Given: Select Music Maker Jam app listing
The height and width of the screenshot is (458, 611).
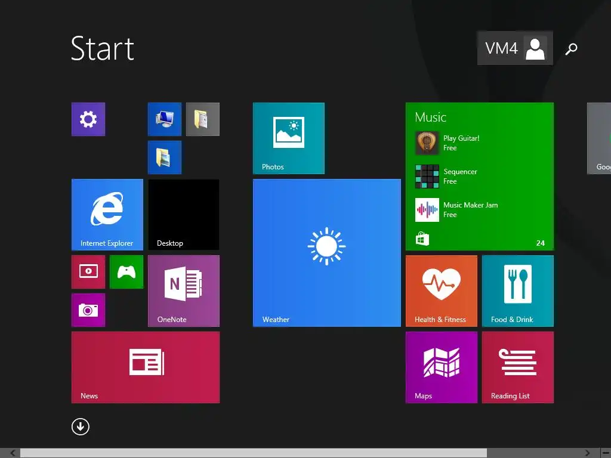Looking at the screenshot, I should (x=456, y=210).
